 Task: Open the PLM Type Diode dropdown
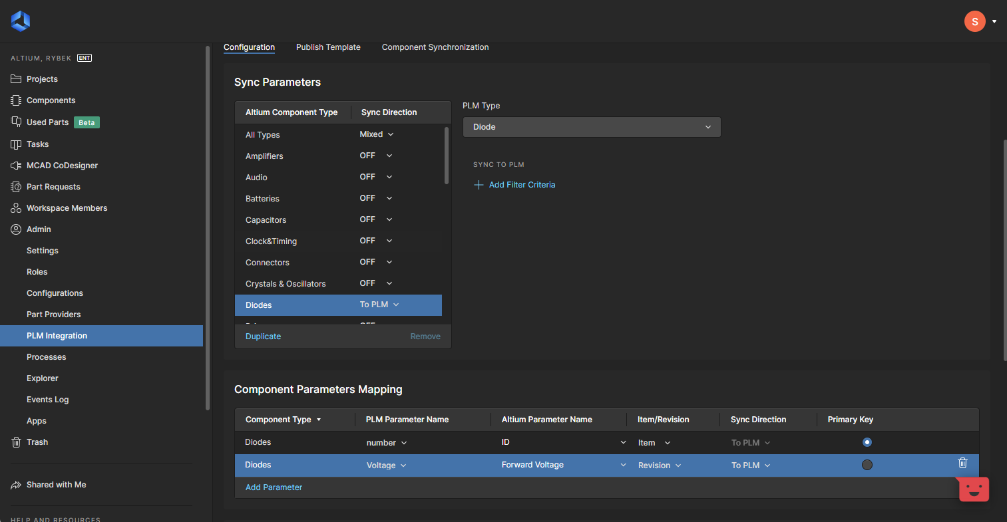coord(592,127)
